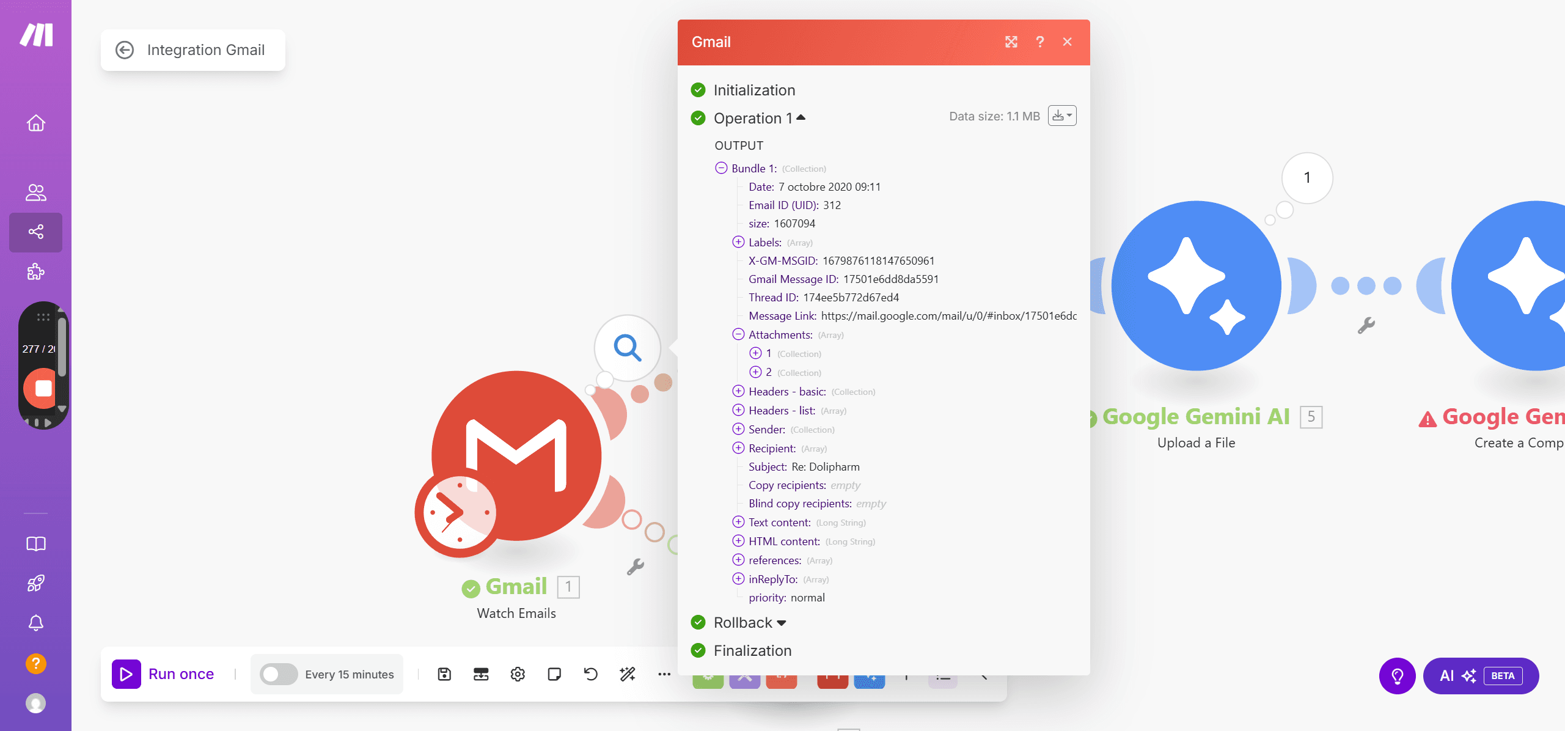Collapse the Operation 1 section

(x=760, y=118)
